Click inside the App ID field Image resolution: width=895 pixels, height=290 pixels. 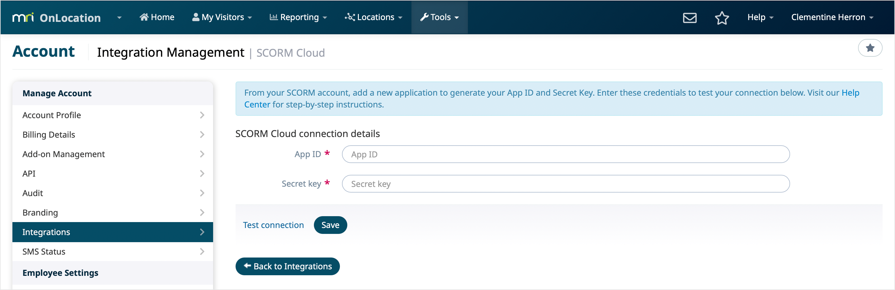pyautogui.click(x=565, y=154)
